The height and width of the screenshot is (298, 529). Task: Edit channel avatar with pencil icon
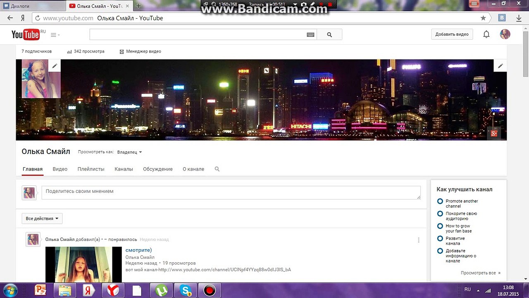(x=55, y=65)
